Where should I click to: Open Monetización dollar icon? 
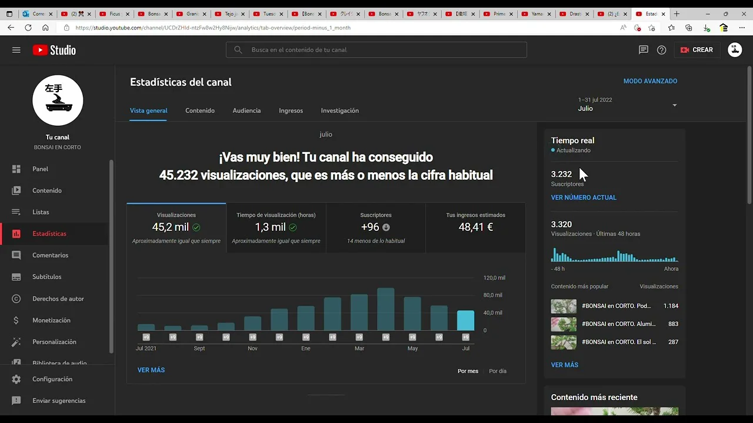tap(16, 320)
